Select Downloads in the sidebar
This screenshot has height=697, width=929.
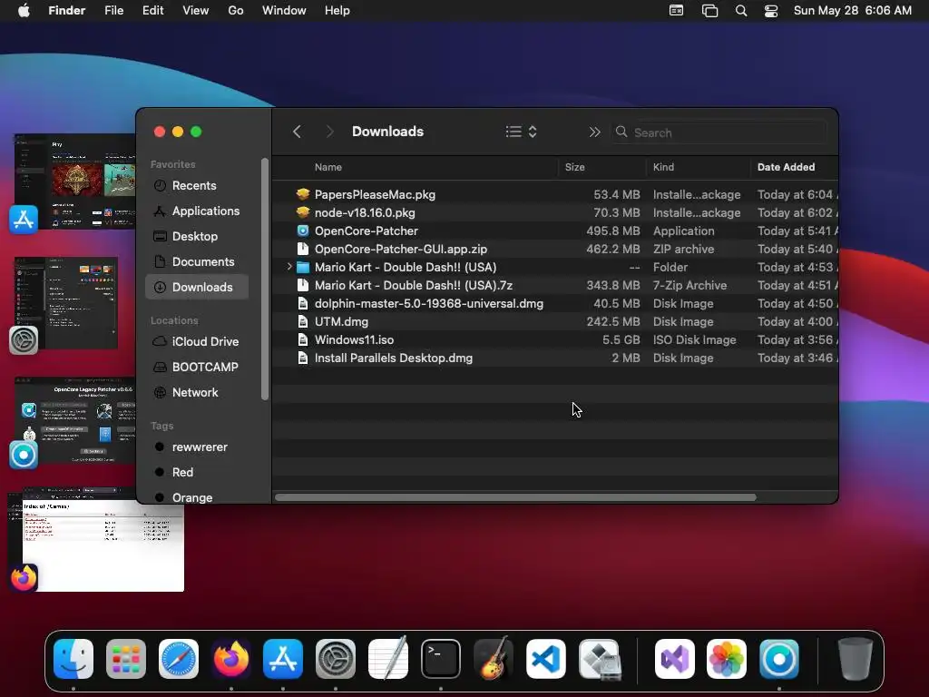point(197,288)
